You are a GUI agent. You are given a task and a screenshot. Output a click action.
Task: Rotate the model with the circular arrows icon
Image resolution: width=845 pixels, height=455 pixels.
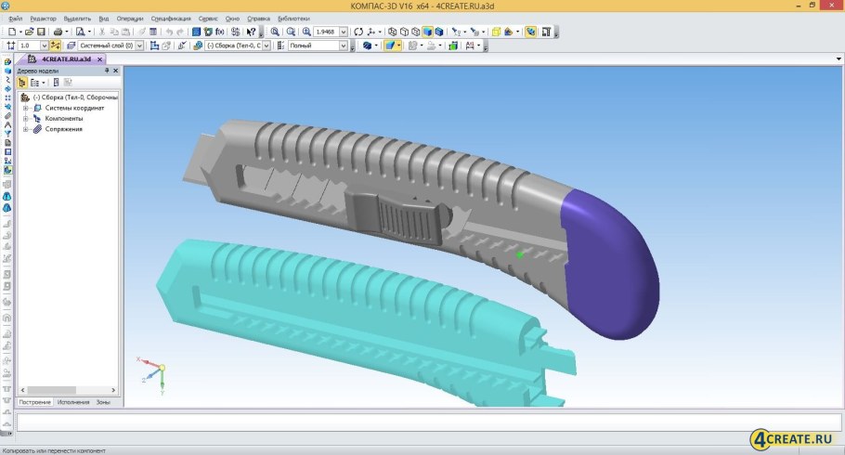click(x=358, y=32)
